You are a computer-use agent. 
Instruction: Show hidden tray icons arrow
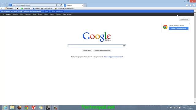(x=167, y=108)
